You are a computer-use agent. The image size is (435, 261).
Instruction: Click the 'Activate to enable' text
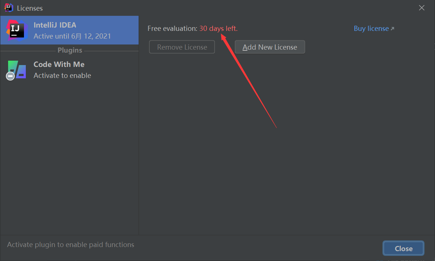62,76
